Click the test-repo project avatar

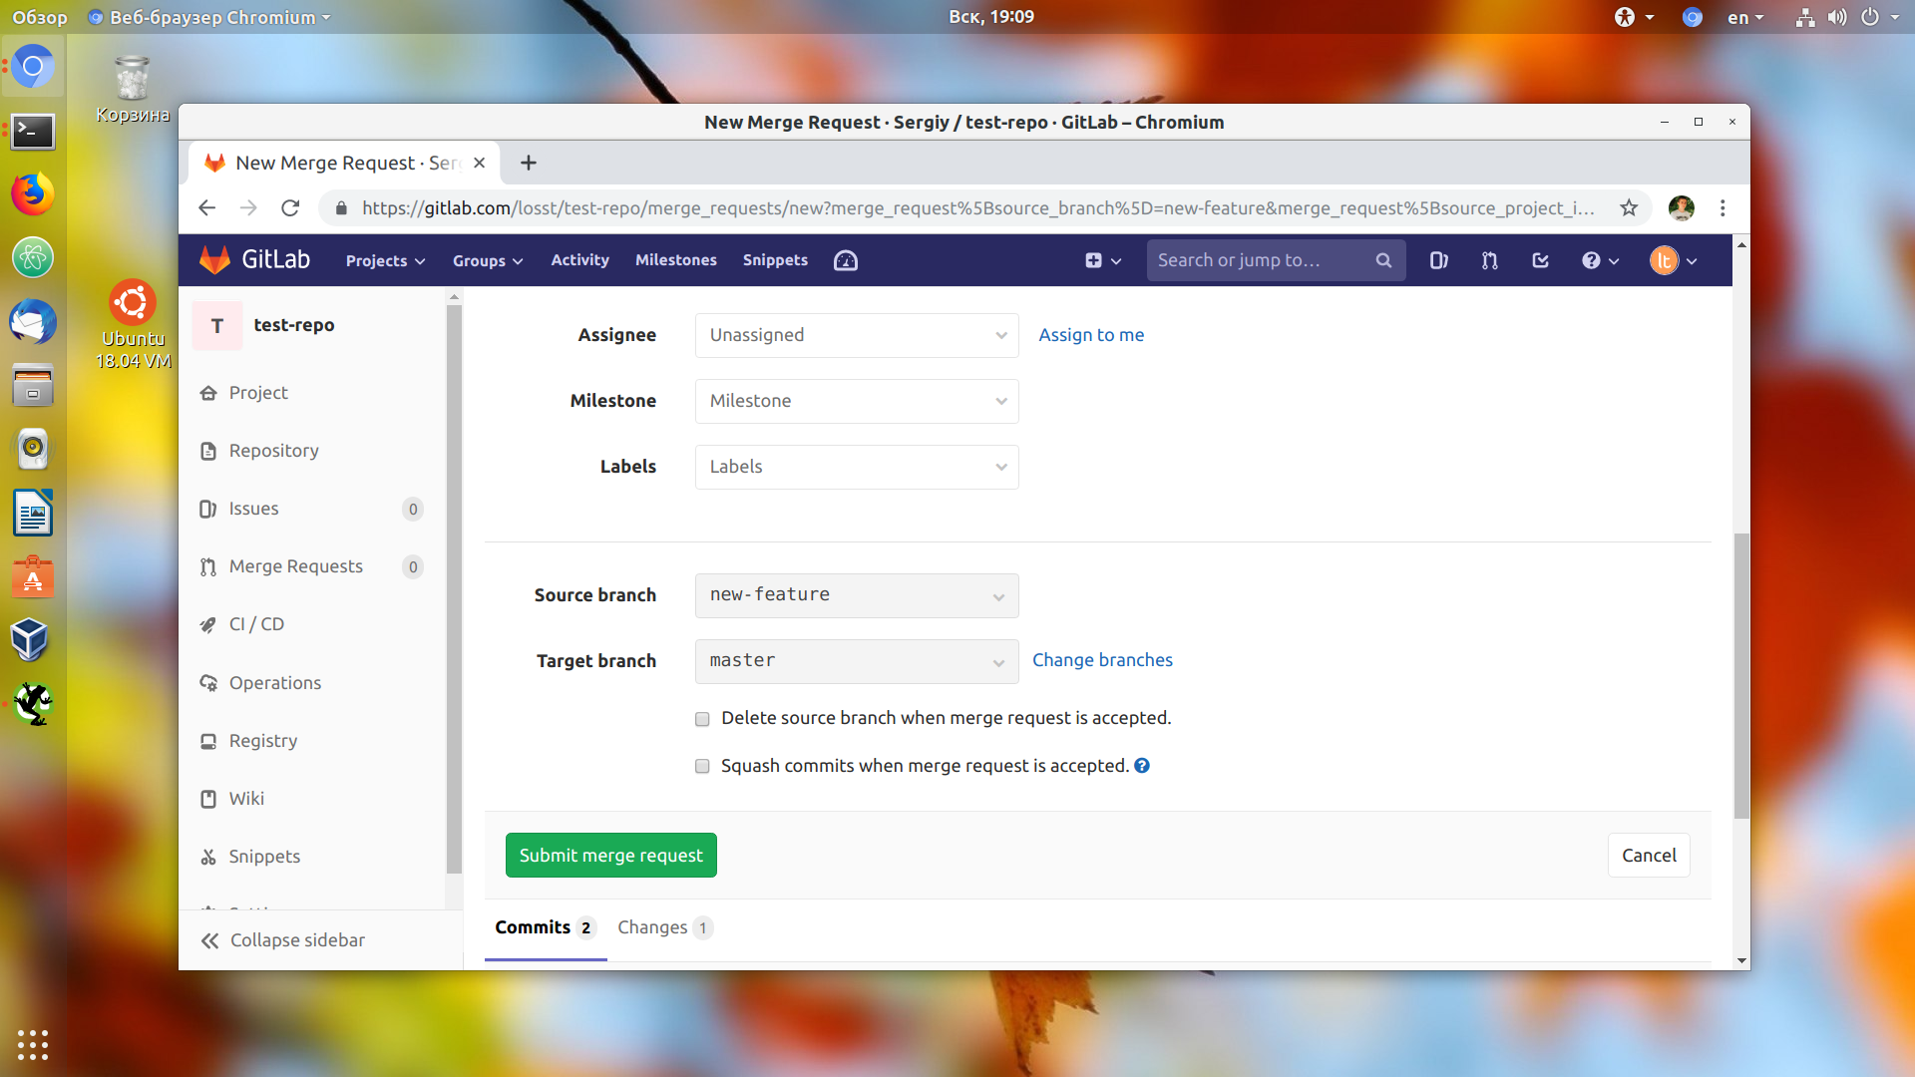[217, 326]
